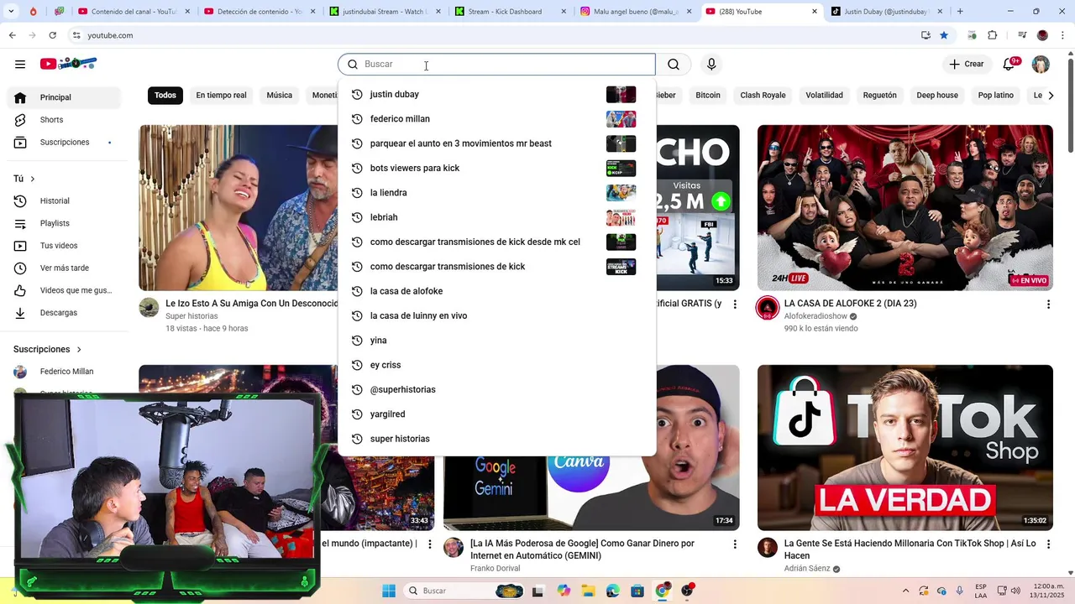Choose the yina suggestion

[496, 341]
